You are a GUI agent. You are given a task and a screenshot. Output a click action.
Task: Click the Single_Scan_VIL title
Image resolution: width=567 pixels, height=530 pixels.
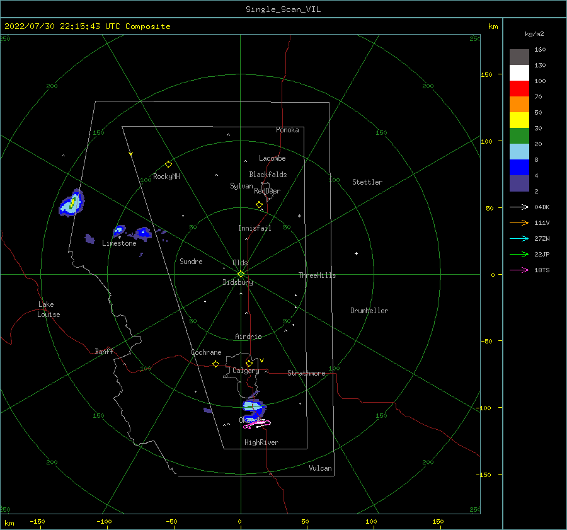click(283, 9)
